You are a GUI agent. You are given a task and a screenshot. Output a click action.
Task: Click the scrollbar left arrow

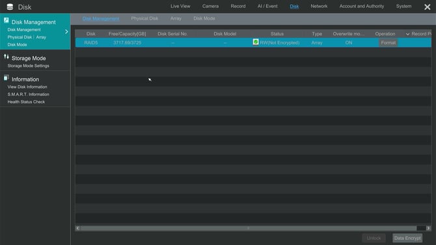tap(77, 228)
